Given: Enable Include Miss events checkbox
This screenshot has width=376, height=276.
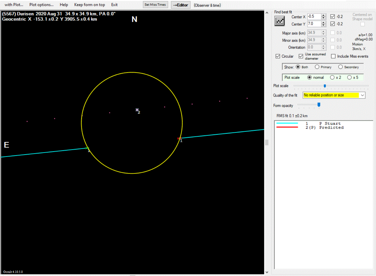Looking at the screenshot, I should pos(333,56).
